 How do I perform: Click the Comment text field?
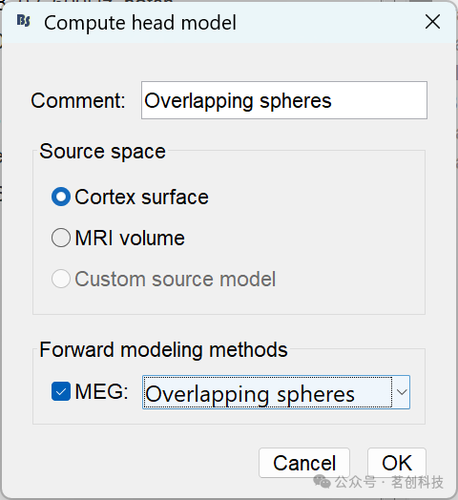point(284,100)
